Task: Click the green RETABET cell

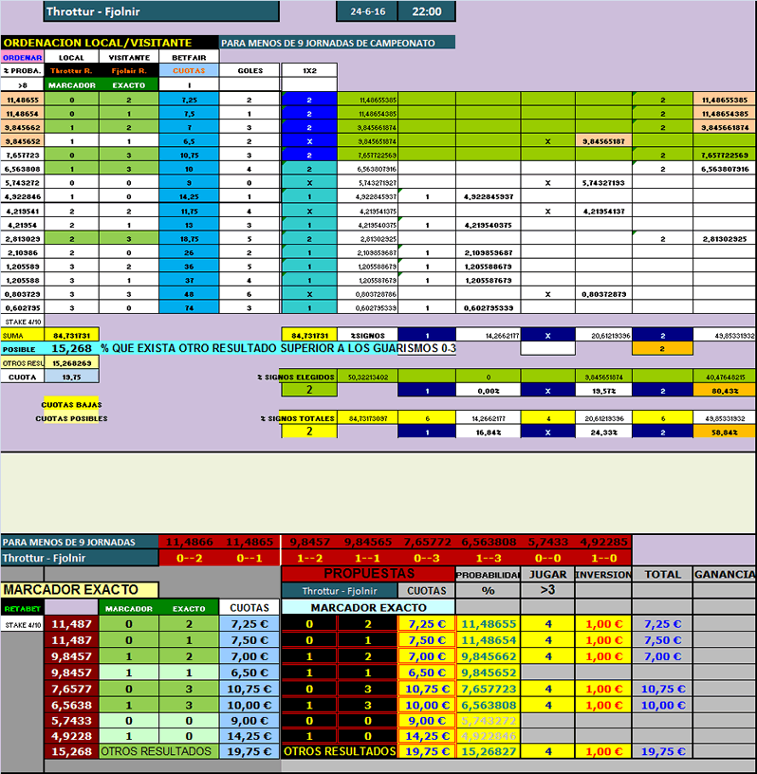Action: (22, 608)
